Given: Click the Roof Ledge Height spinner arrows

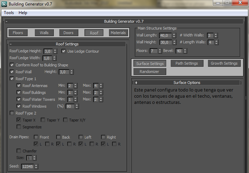Looking at the screenshot, I should point(55,51).
